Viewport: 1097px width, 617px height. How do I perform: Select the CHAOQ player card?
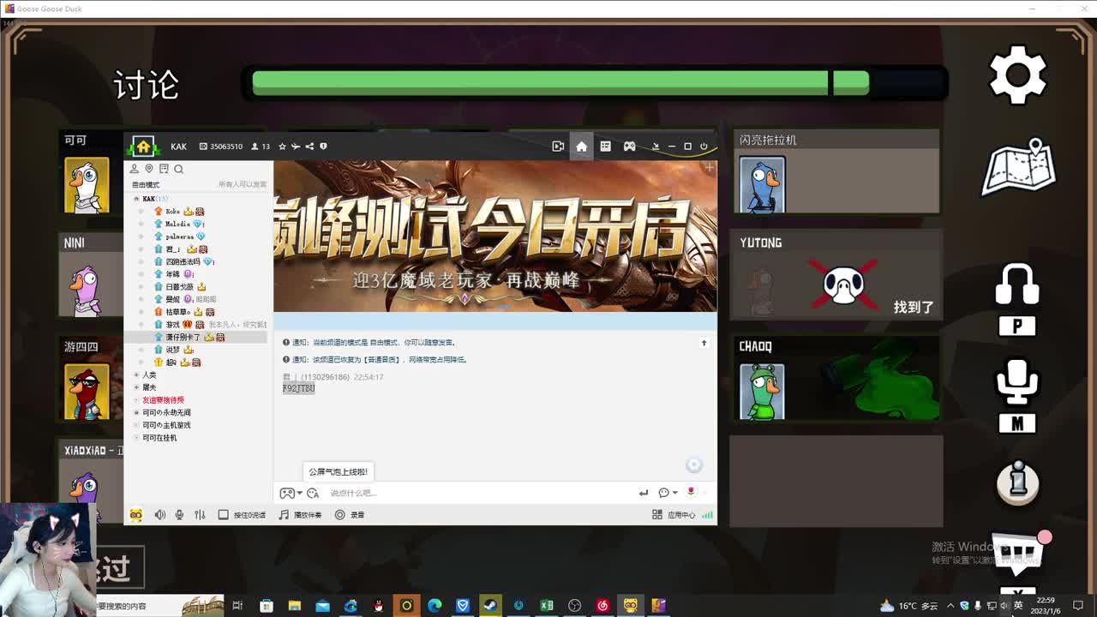(x=836, y=378)
